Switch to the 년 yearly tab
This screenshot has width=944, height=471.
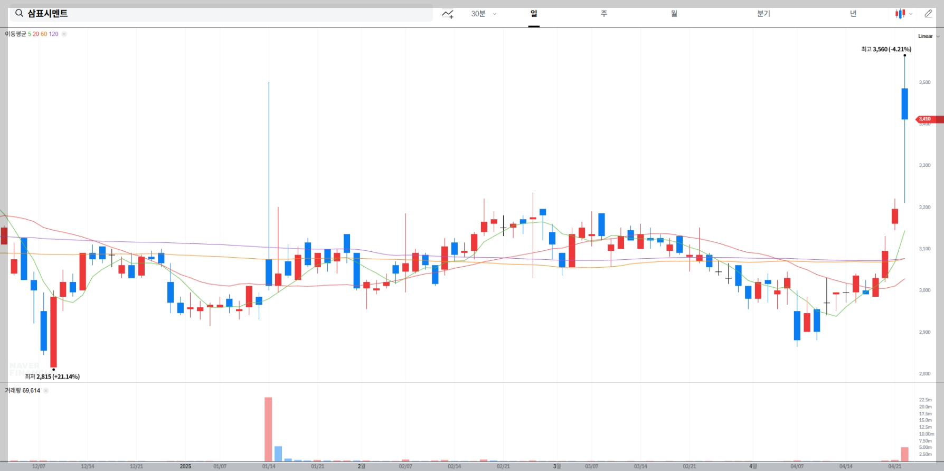(x=853, y=14)
